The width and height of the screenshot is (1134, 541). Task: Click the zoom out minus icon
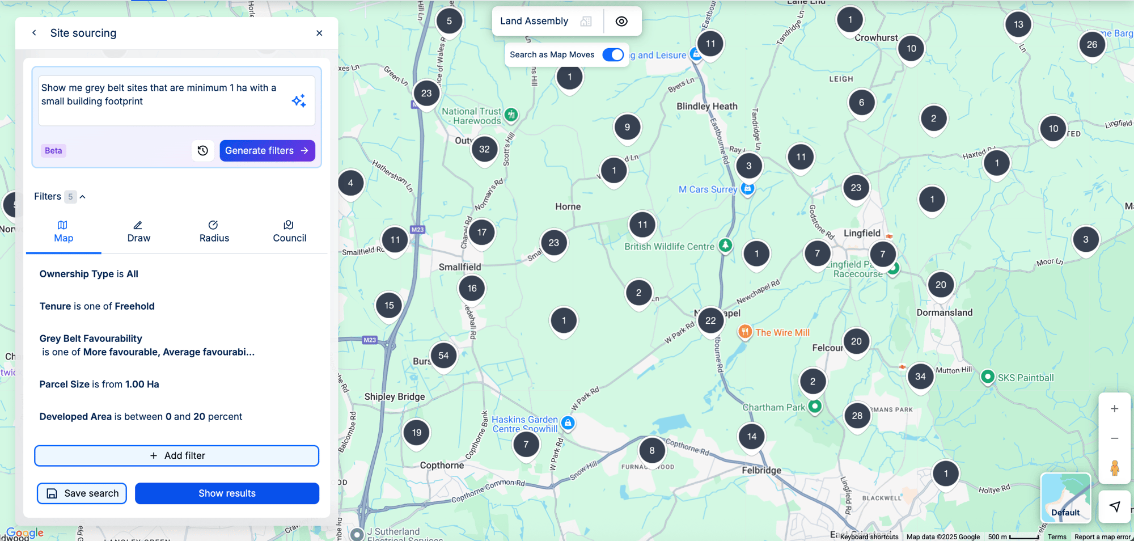(x=1114, y=438)
